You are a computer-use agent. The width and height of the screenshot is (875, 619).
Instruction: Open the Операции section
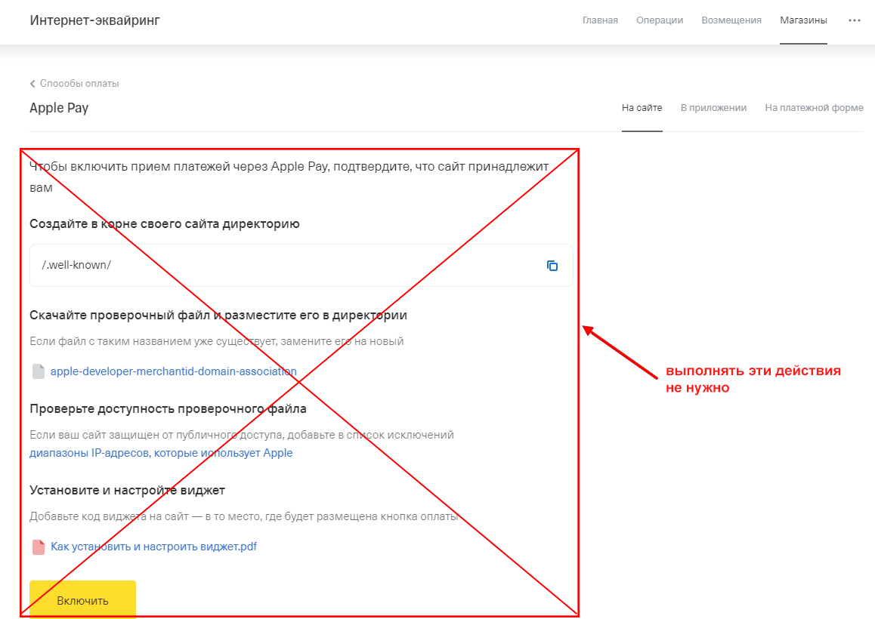pos(660,20)
